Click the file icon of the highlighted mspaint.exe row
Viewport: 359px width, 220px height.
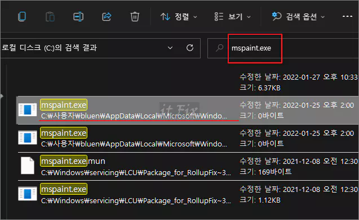tap(28, 109)
